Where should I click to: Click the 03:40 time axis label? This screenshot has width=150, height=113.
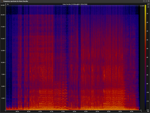pos(132,112)
